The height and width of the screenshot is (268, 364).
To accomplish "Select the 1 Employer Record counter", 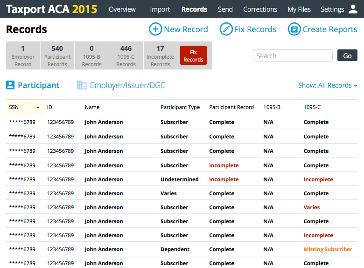I will pos(23,55).
